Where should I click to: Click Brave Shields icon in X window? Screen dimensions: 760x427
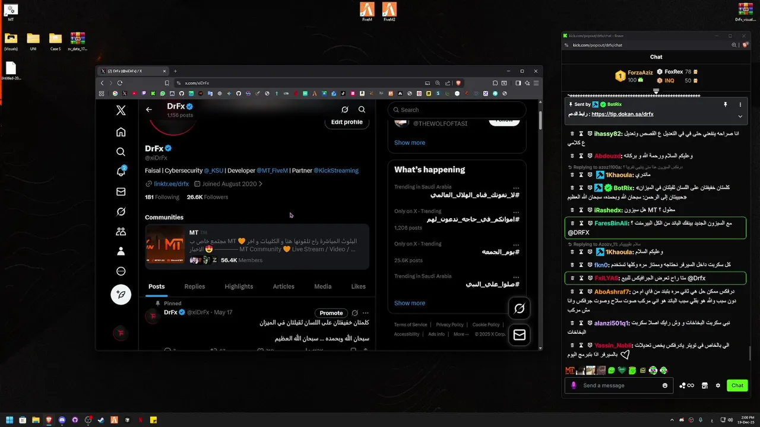point(458,83)
